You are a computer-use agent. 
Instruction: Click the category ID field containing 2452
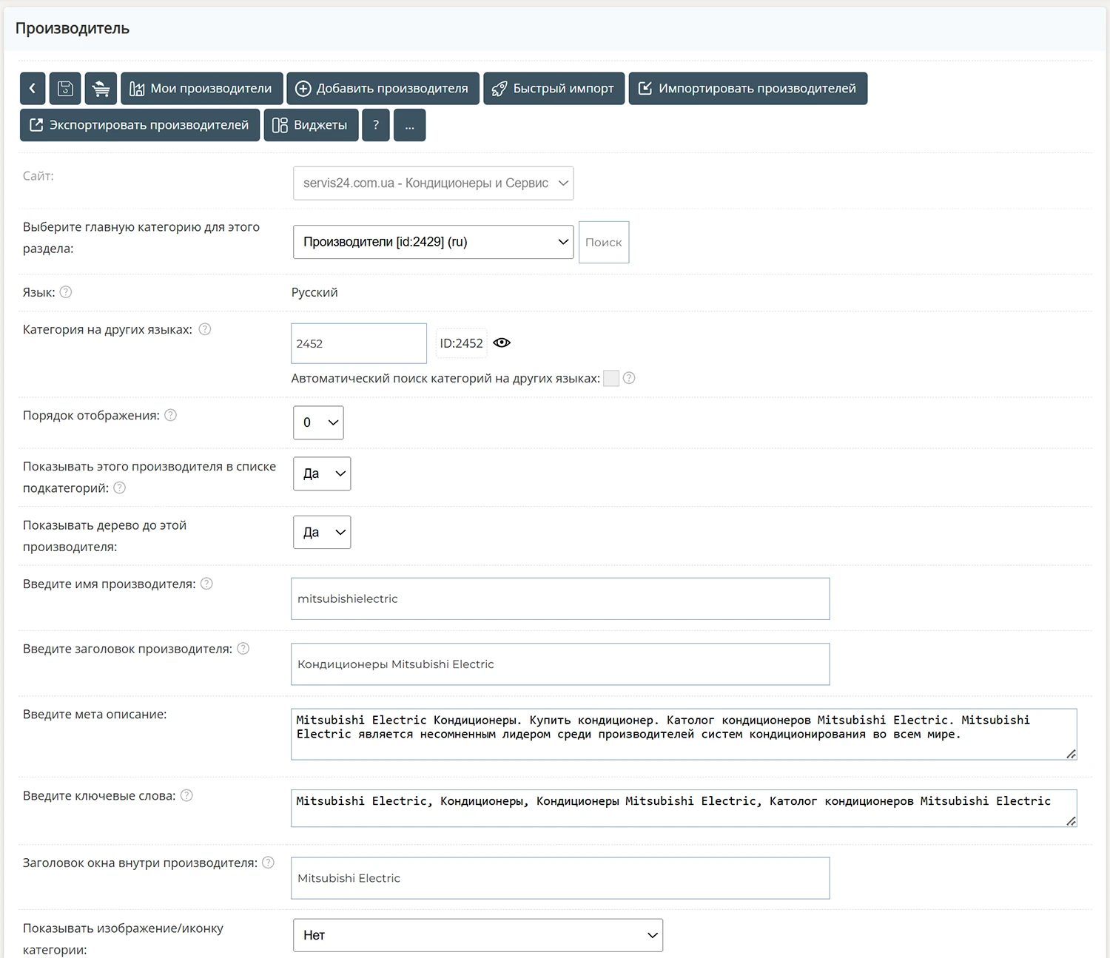(x=359, y=343)
